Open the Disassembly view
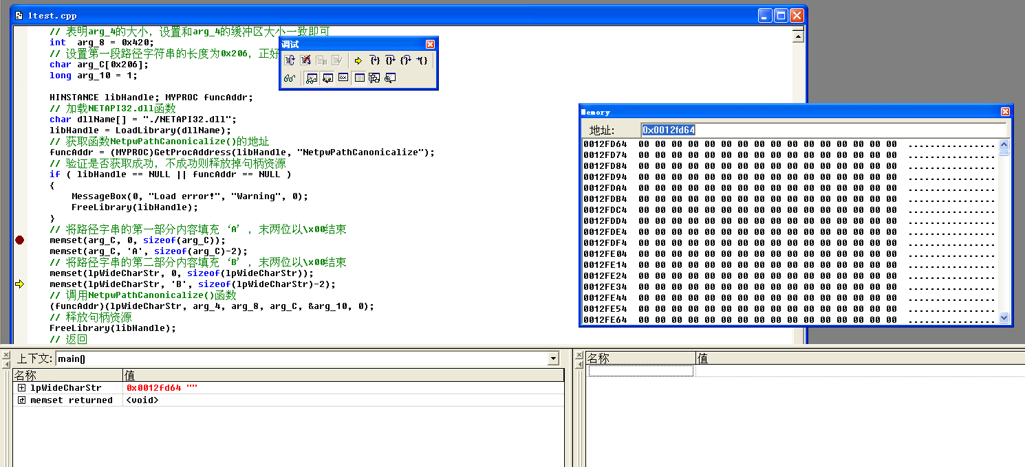 click(x=390, y=78)
